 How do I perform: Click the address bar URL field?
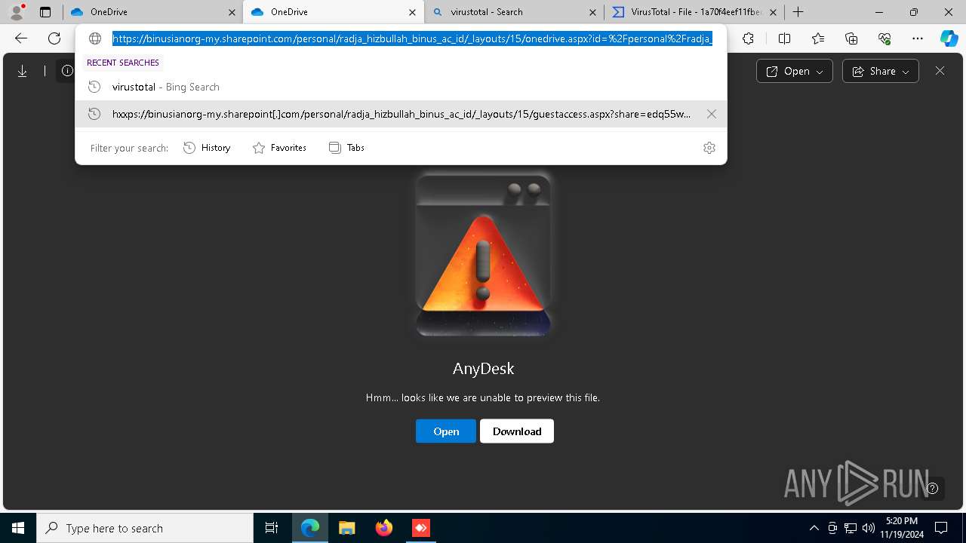point(412,38)
